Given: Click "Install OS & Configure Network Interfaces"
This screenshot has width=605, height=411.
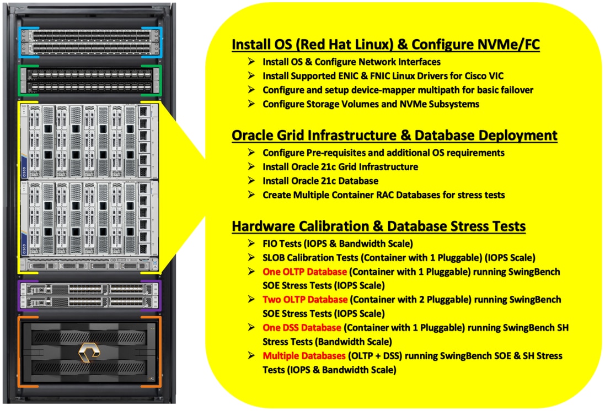Looking at the screenshot, I should click(351, 62).
